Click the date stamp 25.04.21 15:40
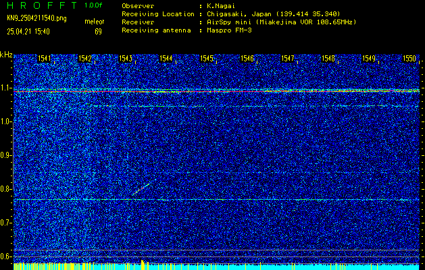425x270 pixels. [x=28, y=32]
